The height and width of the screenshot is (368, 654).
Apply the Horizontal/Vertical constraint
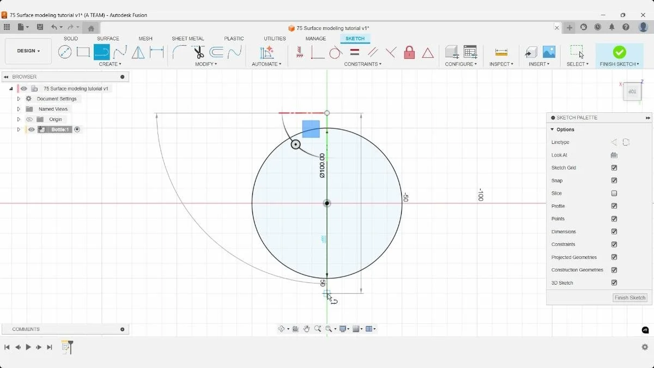click(299, 52)
